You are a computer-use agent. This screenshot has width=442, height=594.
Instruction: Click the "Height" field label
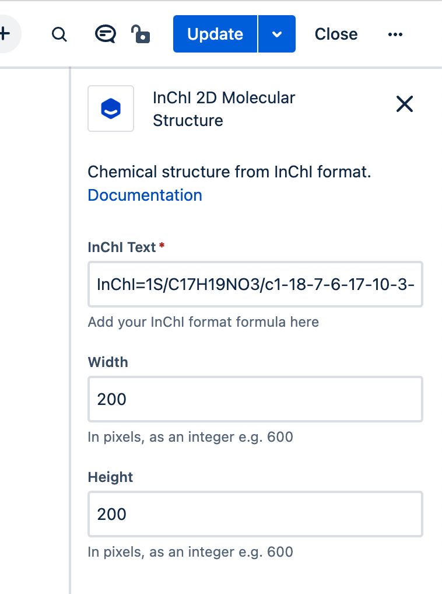coord(110,477)
